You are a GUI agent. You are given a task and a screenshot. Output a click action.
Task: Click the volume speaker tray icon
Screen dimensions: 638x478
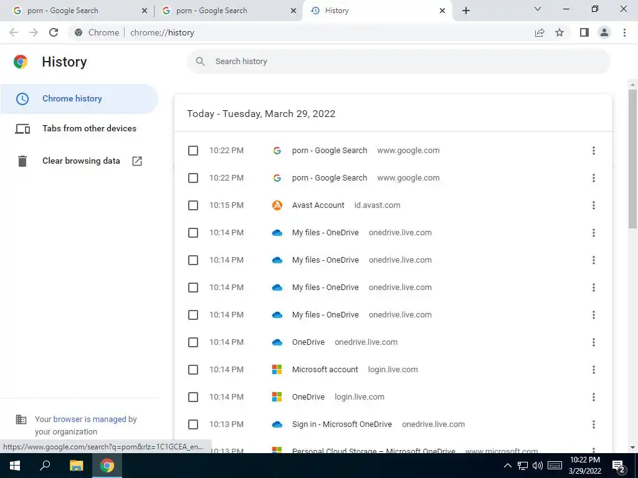(x=538, y=466)
